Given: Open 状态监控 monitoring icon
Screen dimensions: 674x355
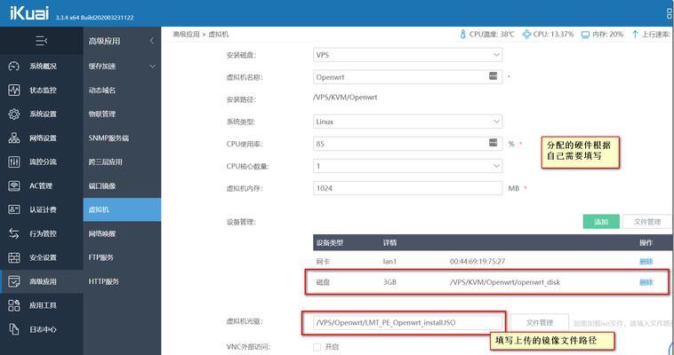Looking at the screenshot, I should pyautogui.click(x=13, y=91).
